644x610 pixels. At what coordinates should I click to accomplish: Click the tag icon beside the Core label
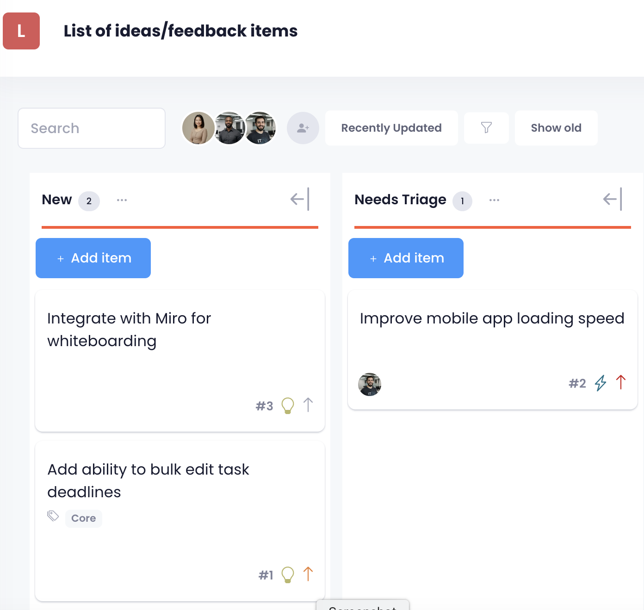click(53, 516)
